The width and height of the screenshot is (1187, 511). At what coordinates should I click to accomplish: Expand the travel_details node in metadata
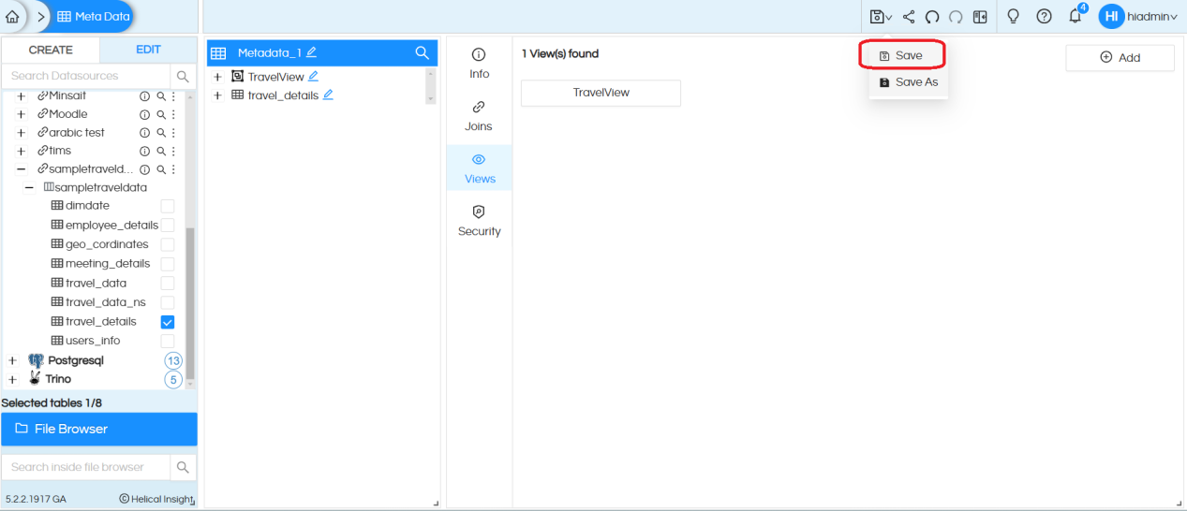coord(217,95)
